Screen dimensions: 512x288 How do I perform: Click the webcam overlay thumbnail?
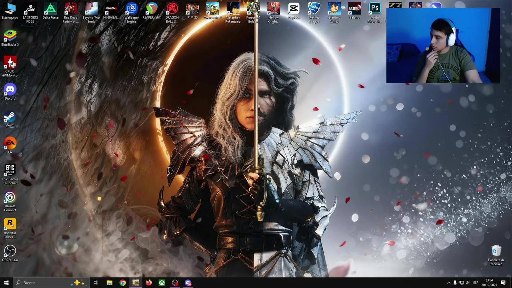pos(443,46)
